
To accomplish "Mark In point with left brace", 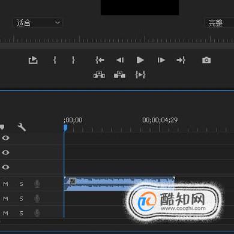I will 55,60.
